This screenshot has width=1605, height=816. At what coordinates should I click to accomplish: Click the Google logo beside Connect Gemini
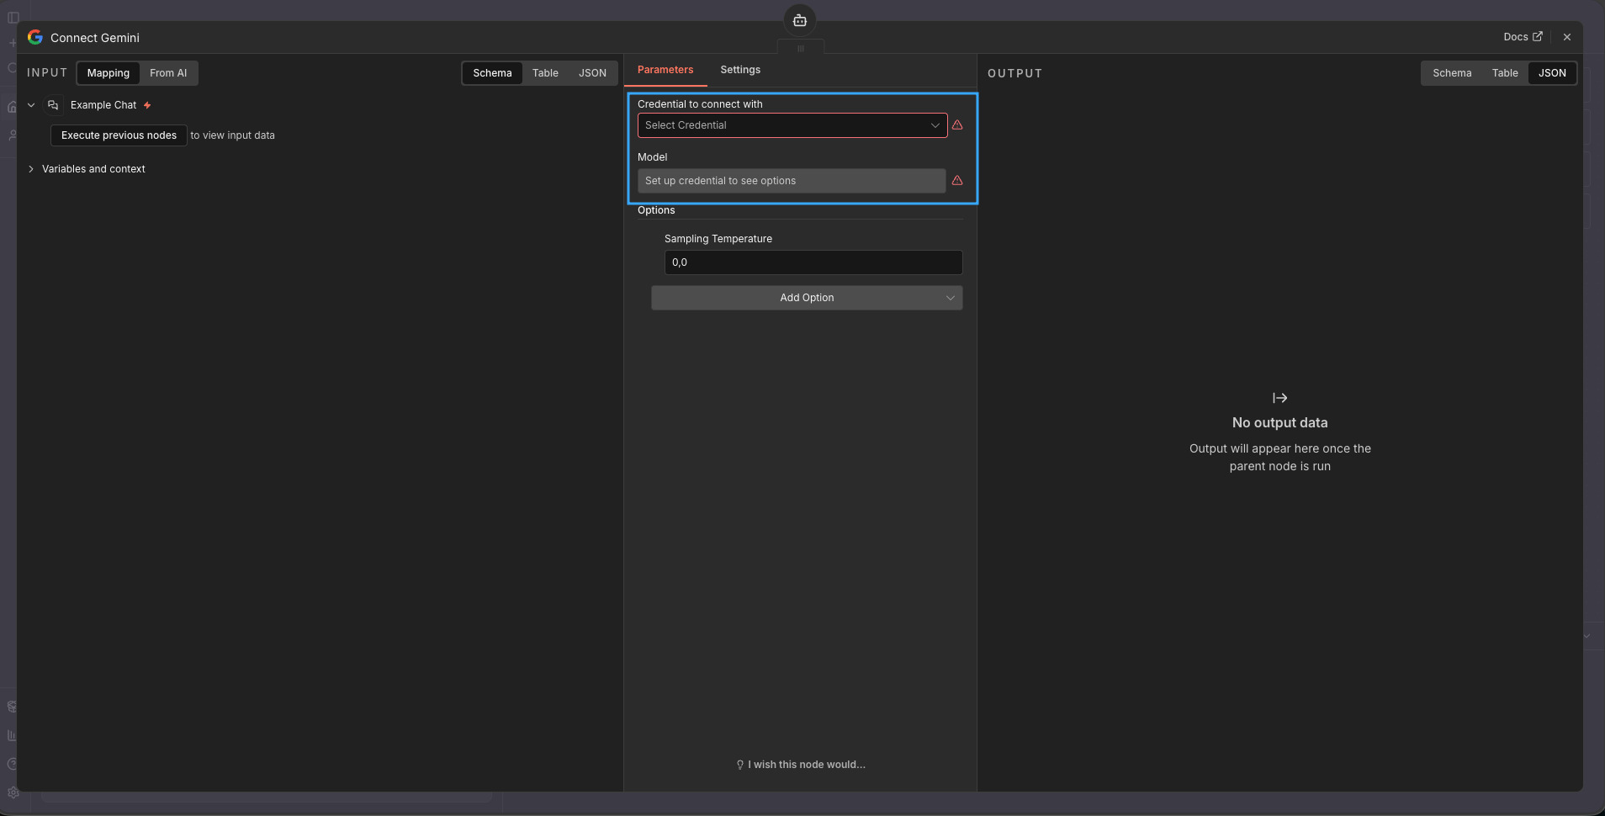[35, 37]
